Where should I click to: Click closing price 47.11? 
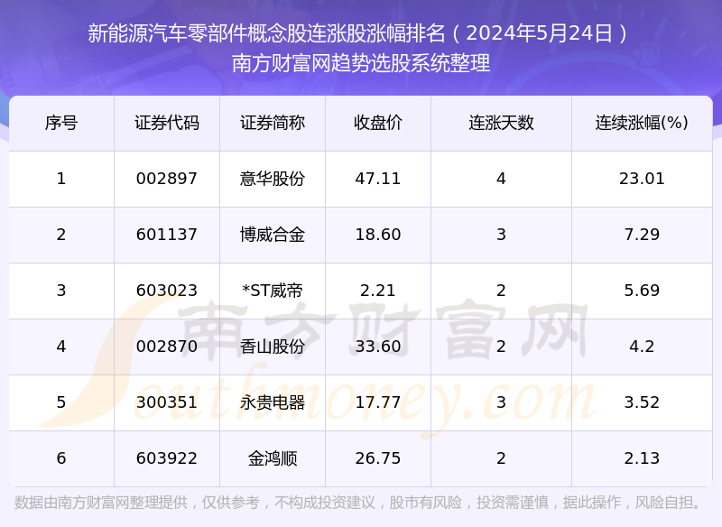click(378, 179)
